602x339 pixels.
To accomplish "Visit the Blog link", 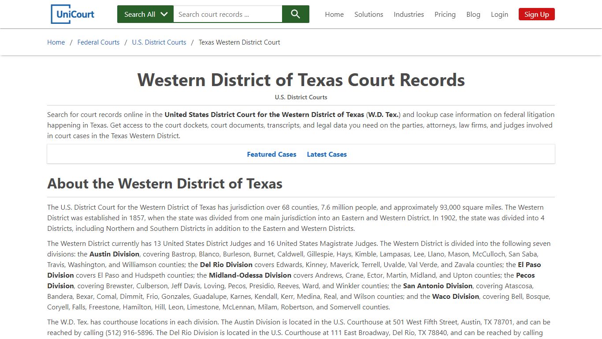I will tap(473, 14).
